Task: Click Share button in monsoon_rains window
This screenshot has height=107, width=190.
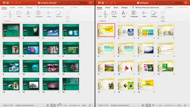Action: tap(74, 8)
